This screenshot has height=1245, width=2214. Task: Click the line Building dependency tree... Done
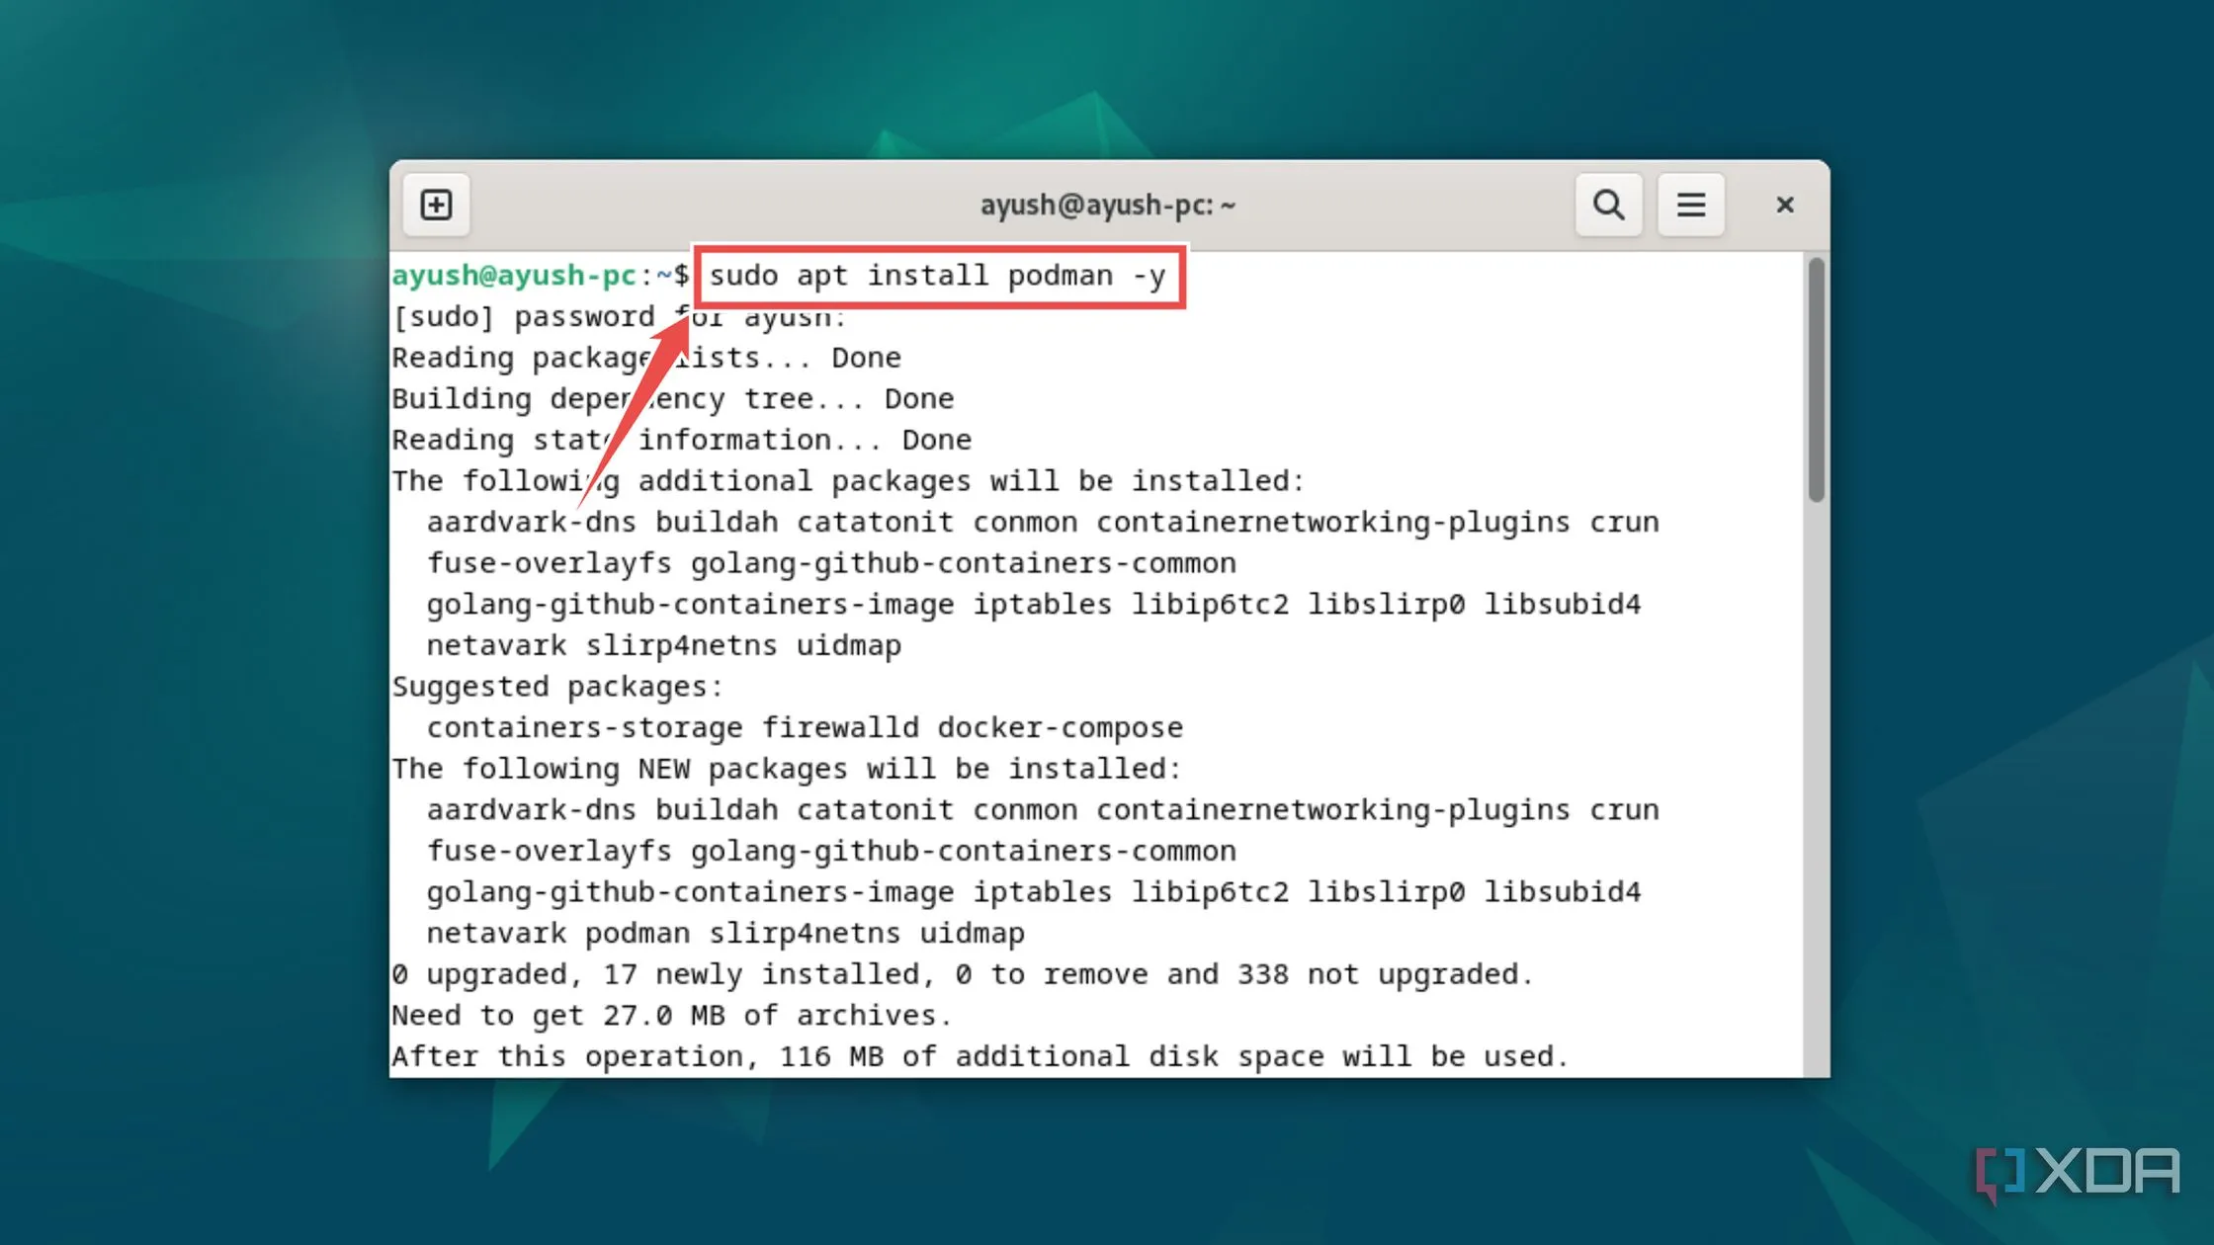point(673,399)
